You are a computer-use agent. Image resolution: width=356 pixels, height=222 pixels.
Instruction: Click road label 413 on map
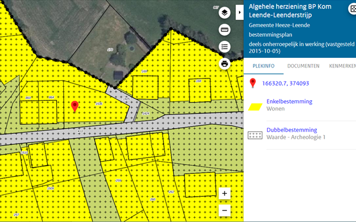click(x=80, y=131)
